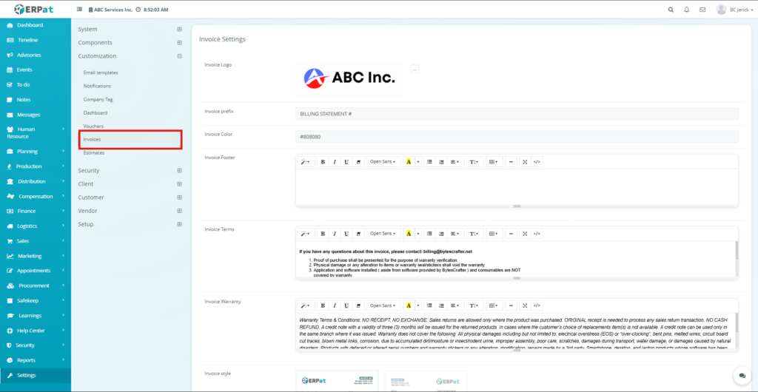This screenshot has width=758, height=392.
Task: Click yellow highlight color in Invoice Terms editor
Action: [x=408, y=234]
